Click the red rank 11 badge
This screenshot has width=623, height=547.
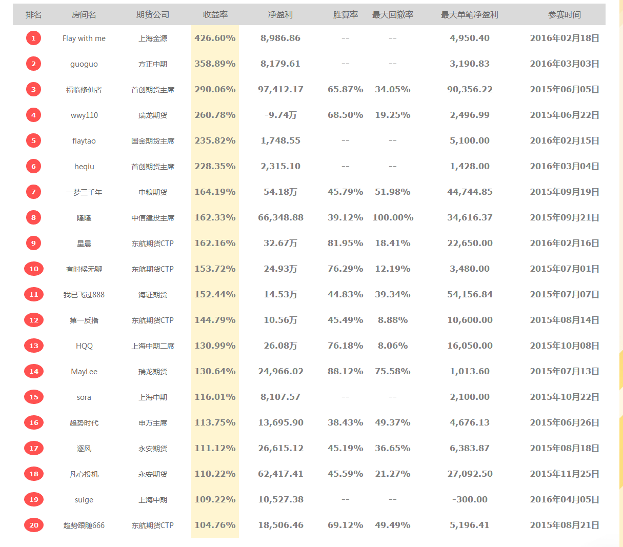click(x=34, y=294)
